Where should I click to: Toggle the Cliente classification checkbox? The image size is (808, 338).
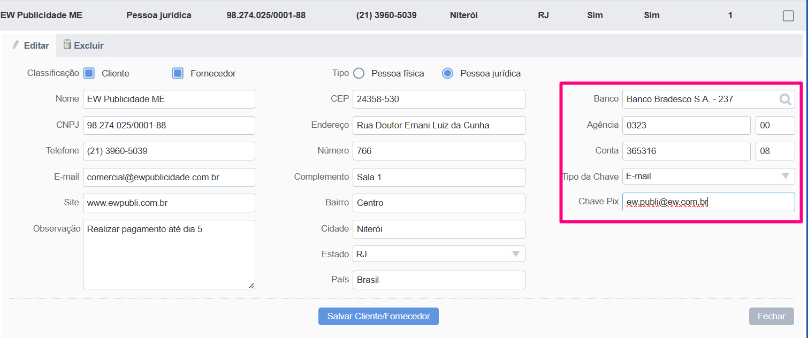point(89,73)
